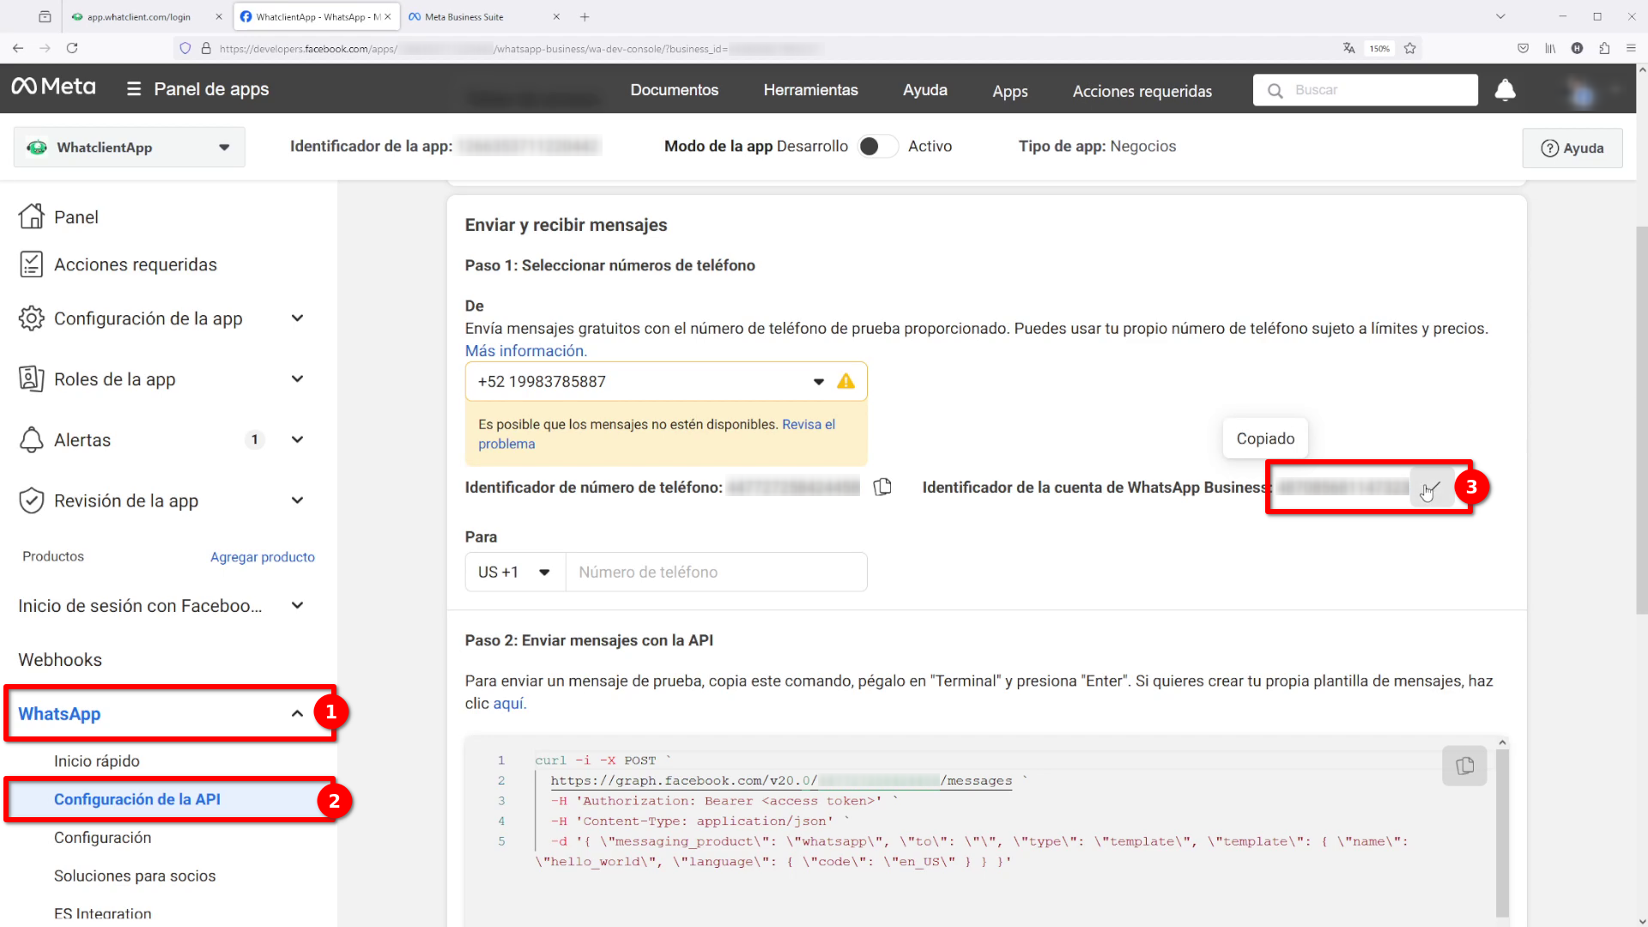The image size is (1648, 927).
Task: Click the notifications bell icon
Action: point(1505,90)
